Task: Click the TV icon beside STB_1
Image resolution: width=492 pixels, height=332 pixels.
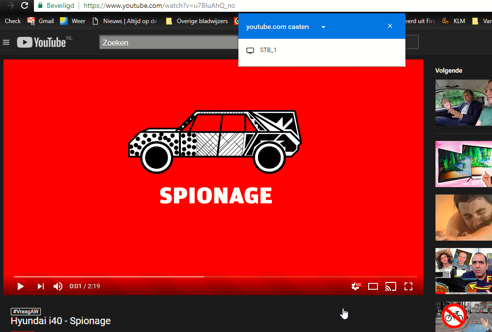Action: tap(250, 51)
